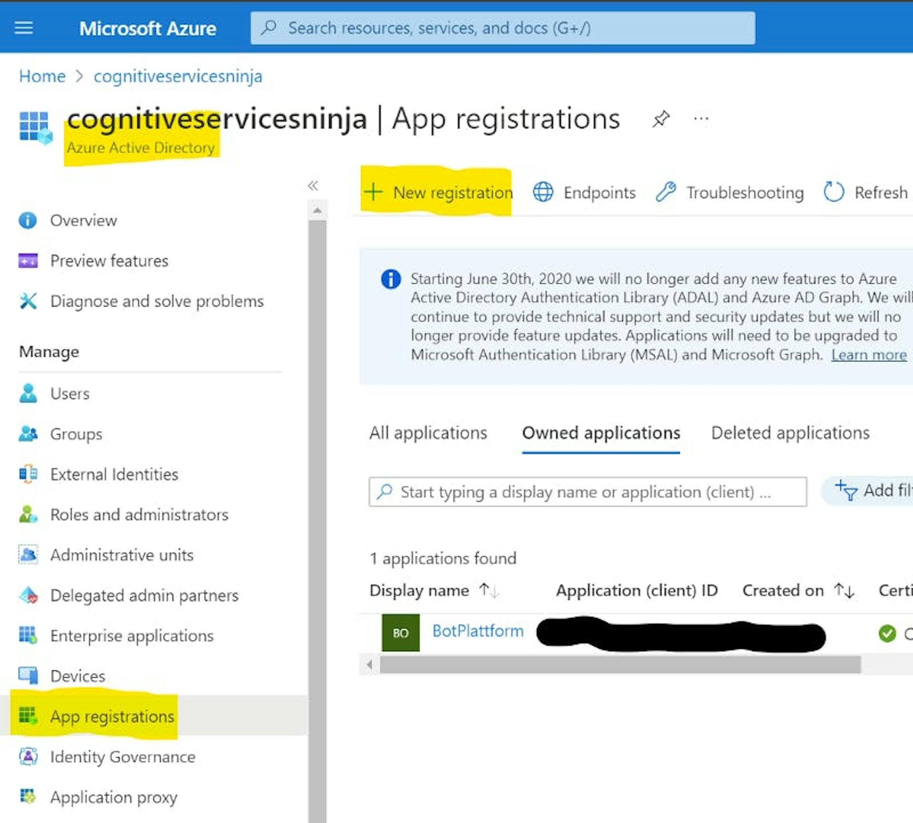
Task: Click the Users person icon
Action: point(28,393)
